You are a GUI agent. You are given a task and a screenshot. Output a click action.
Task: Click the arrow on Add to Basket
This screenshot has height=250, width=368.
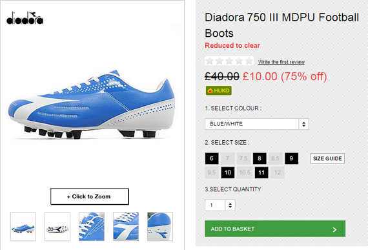point(334,229)
